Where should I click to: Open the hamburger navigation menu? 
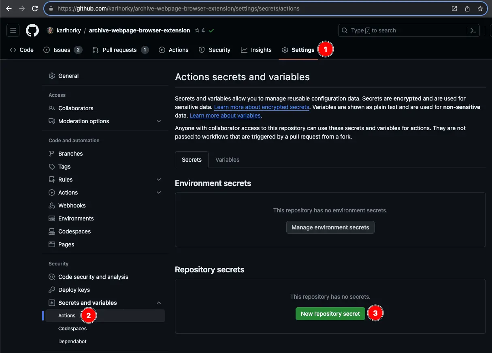coord(13,30)
